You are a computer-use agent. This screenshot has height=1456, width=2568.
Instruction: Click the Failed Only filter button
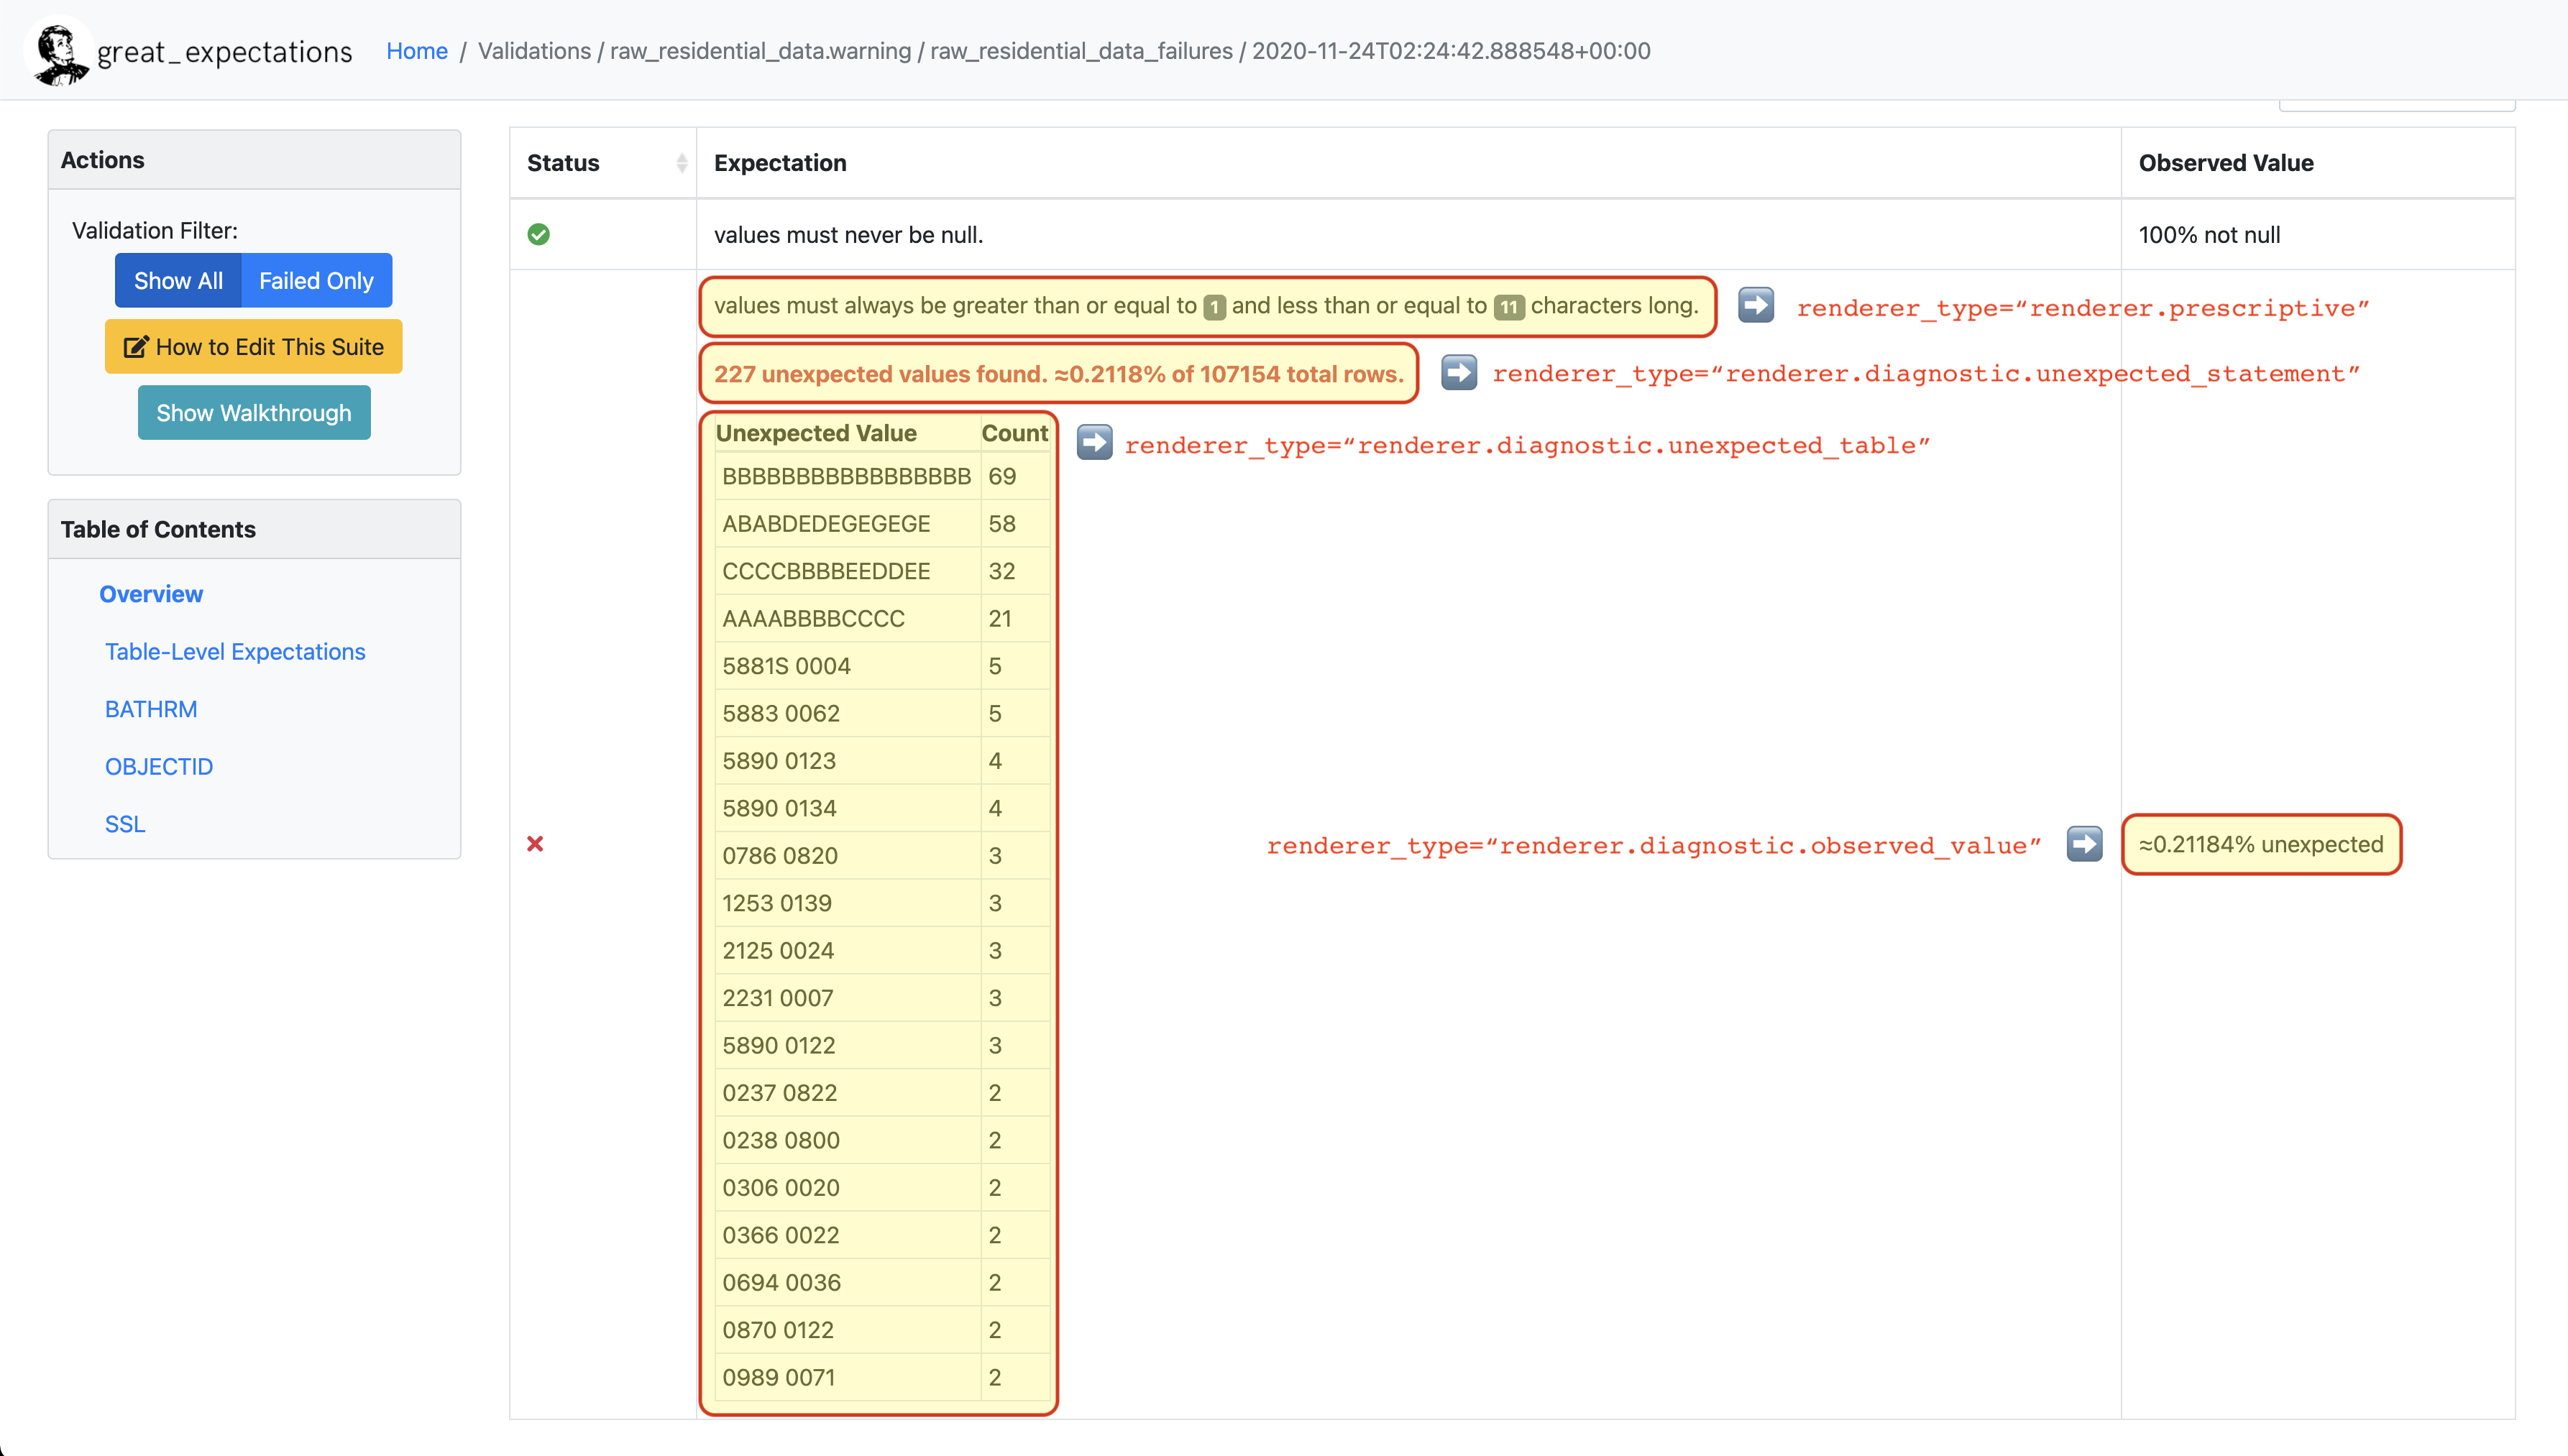[x=316, y=280]
